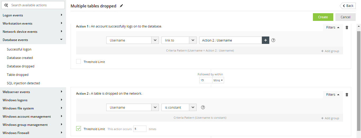Image resolution: width=361 pixels, height=138 pixels.
Task: Click the search icon in the actions search box
Action: point(7,5)
